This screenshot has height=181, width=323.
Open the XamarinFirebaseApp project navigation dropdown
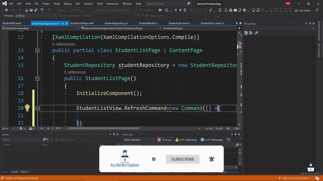click(x=40, y=28)
